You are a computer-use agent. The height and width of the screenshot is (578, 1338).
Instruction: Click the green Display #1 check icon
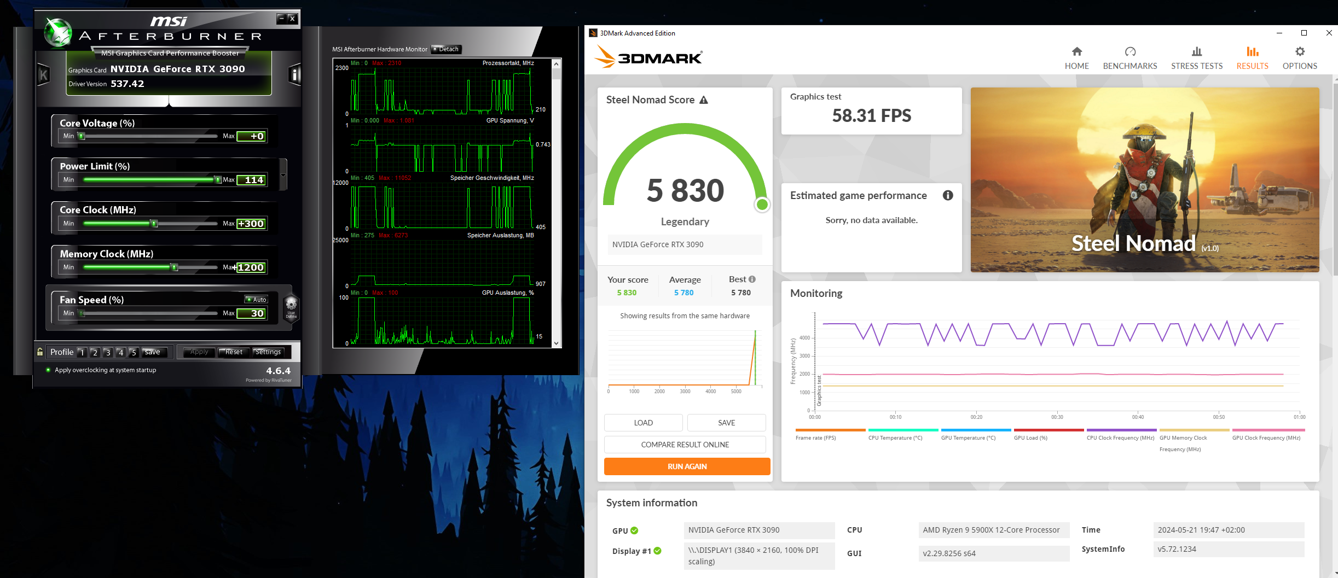(x=657, y=551)
